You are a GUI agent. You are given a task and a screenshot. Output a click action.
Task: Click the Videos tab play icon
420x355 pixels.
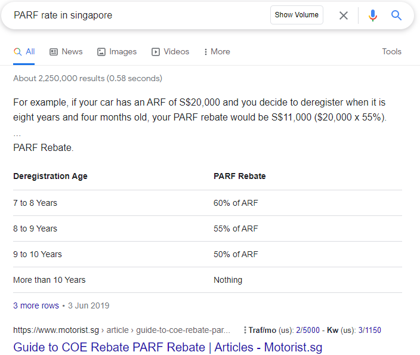click(x=156, y=52)
